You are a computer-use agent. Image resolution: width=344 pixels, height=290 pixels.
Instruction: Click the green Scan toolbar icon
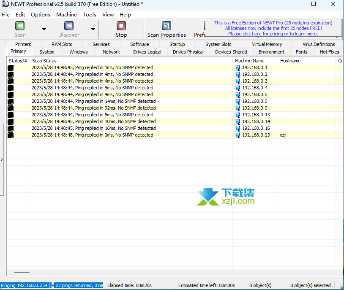tap(20, 26)
